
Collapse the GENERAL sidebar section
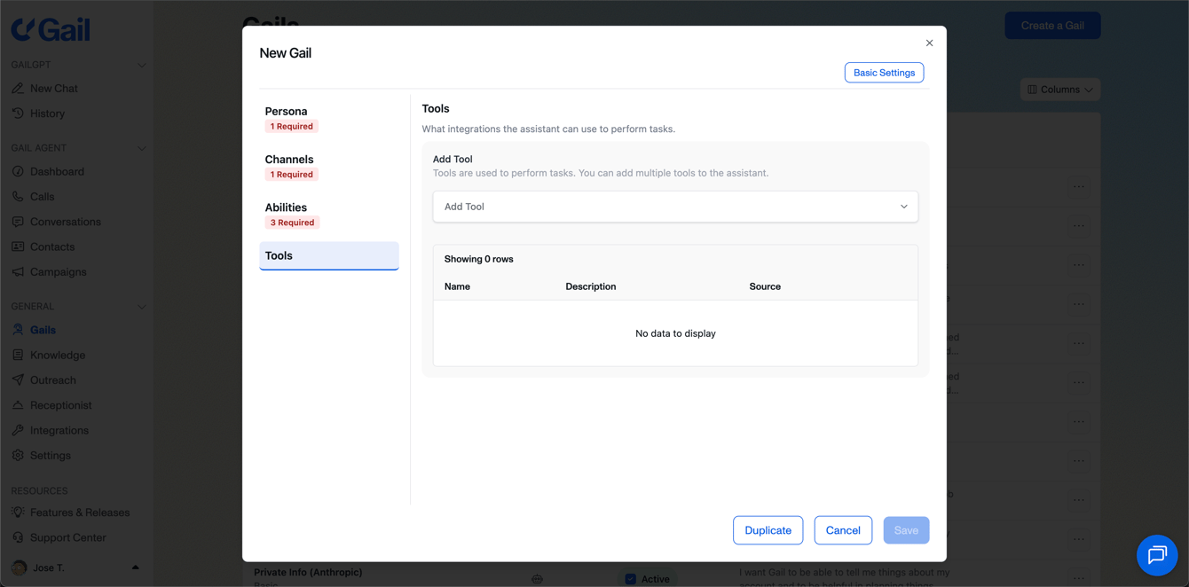(x=142, y=307)
